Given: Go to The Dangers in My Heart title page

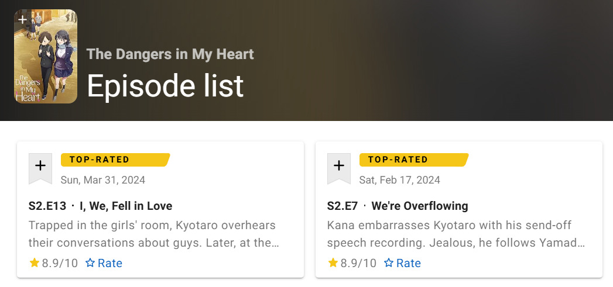Looking at the screenshot, I should (170, 54).
